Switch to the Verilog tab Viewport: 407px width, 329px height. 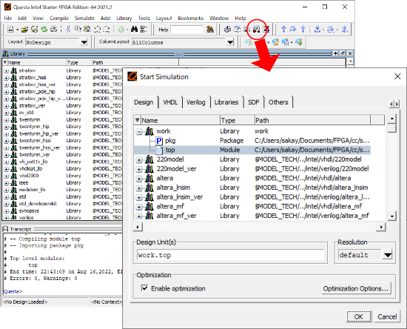click(x=195, y=102)
